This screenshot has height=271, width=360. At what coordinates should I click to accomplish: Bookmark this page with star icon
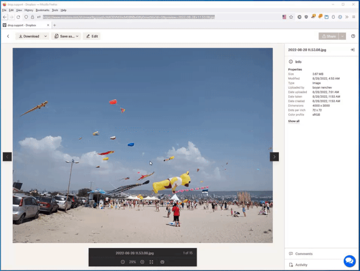point(291,17)
